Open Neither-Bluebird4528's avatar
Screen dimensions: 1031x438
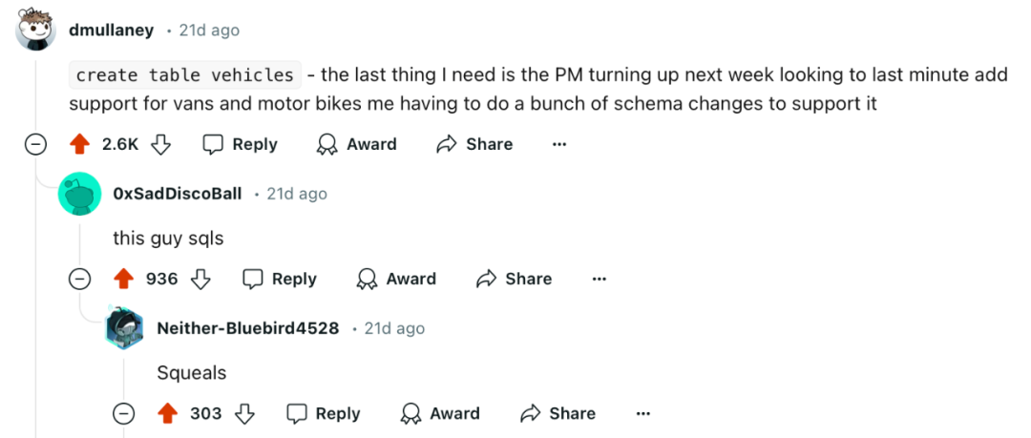tap(123, 328)
